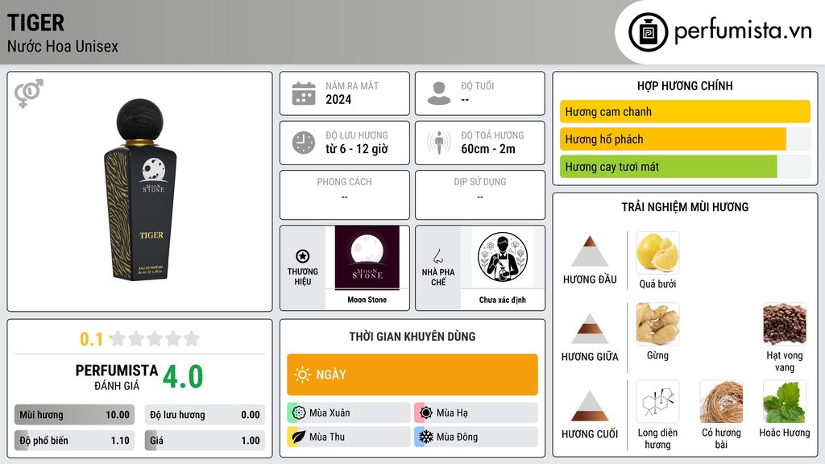
Task: Click the clock icon for Độ lưu hương
Action: (x=304, y=143)
